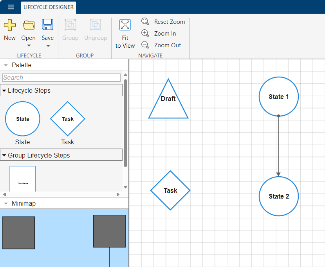Viewport: 325px width, 267px height.
Task: Expand the Save dropdown arrow
Action: (x=48, y=46)
